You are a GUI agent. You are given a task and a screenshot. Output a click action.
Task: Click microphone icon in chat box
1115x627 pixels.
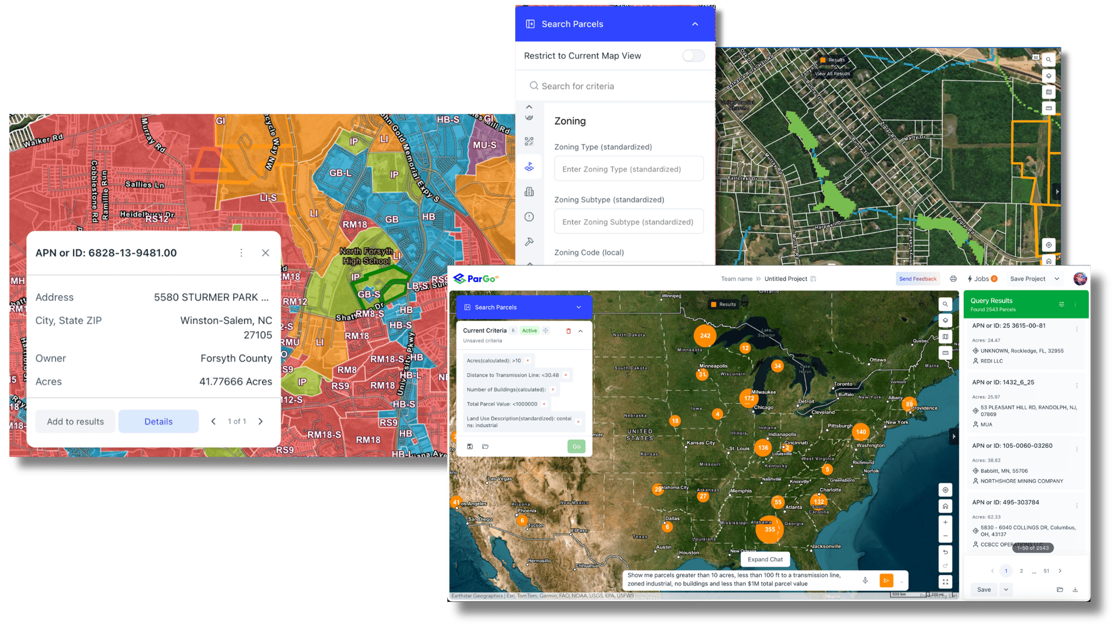click(865, 580)
